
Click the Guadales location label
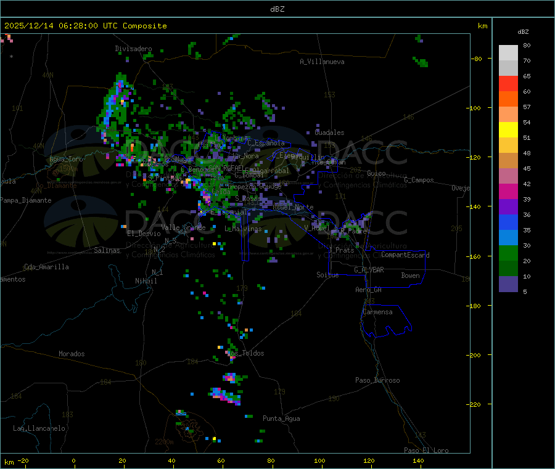click(x=329, y=133)
